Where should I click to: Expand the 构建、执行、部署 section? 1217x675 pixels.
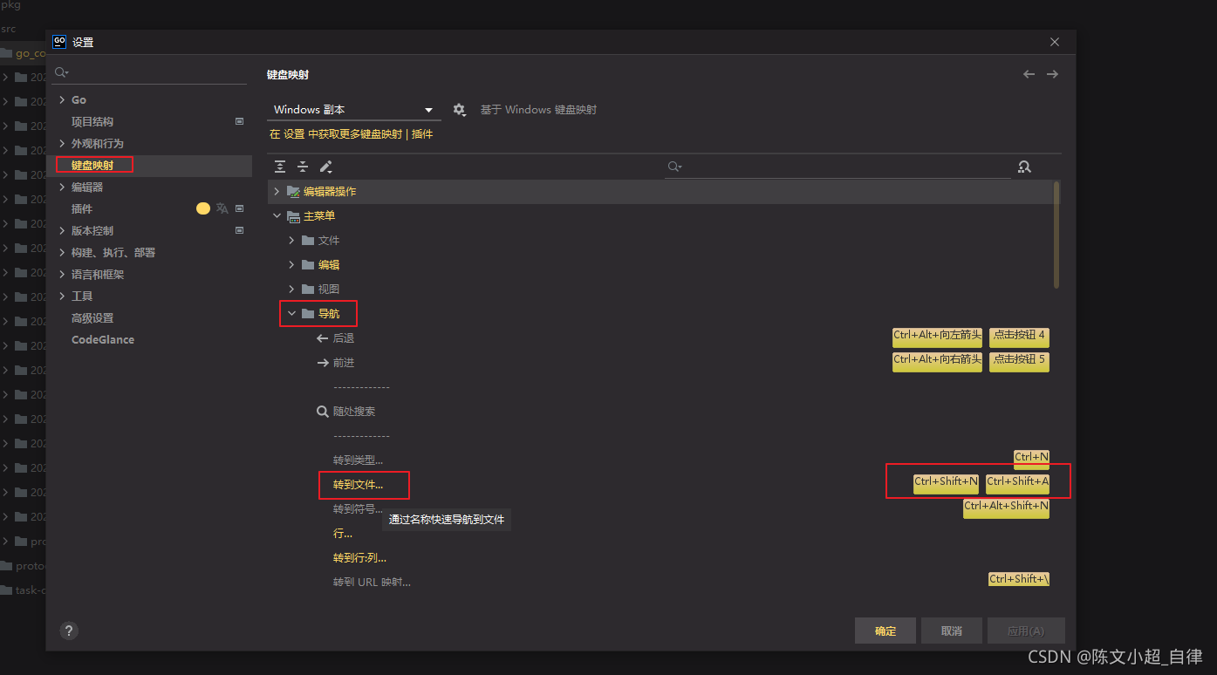62,252
